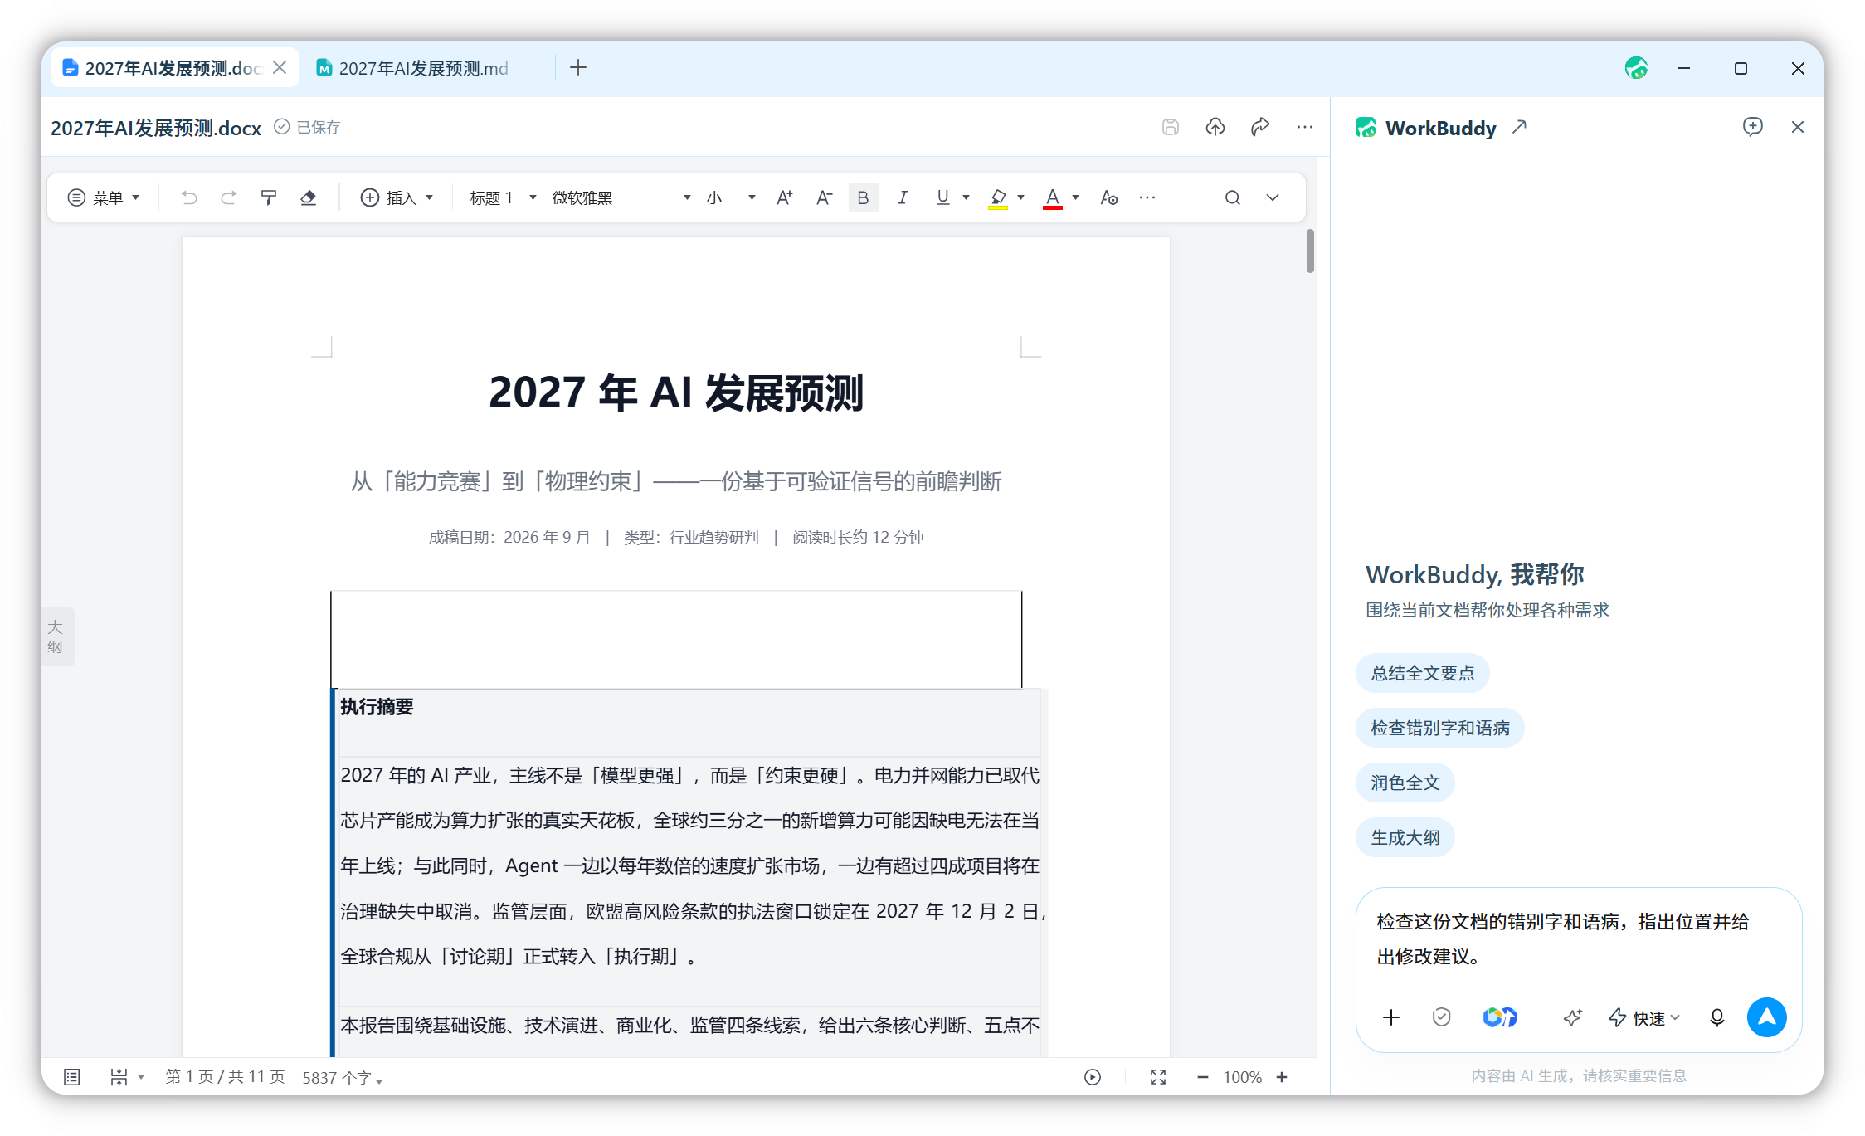
Task: Click 生成大纲 suggestion
Action: tap(1405, 837)
